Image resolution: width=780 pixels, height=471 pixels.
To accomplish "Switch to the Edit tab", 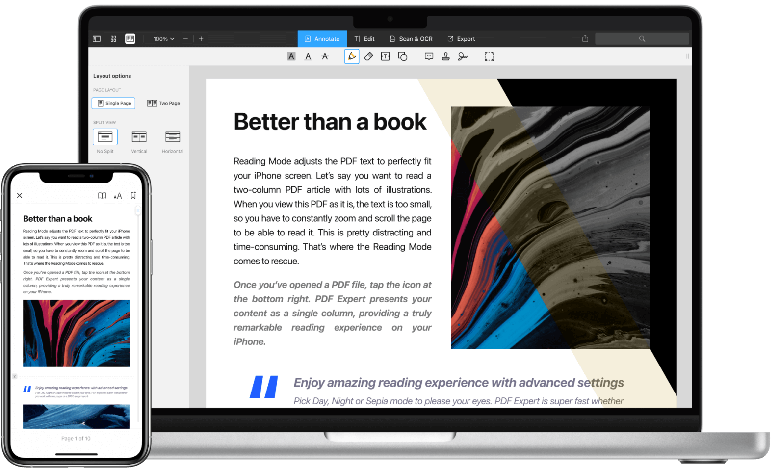I will coord(364,39).
